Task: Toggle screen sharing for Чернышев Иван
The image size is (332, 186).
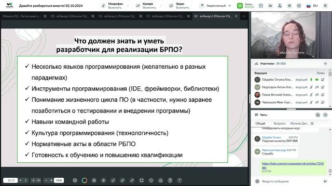Action: click(323, 102)
